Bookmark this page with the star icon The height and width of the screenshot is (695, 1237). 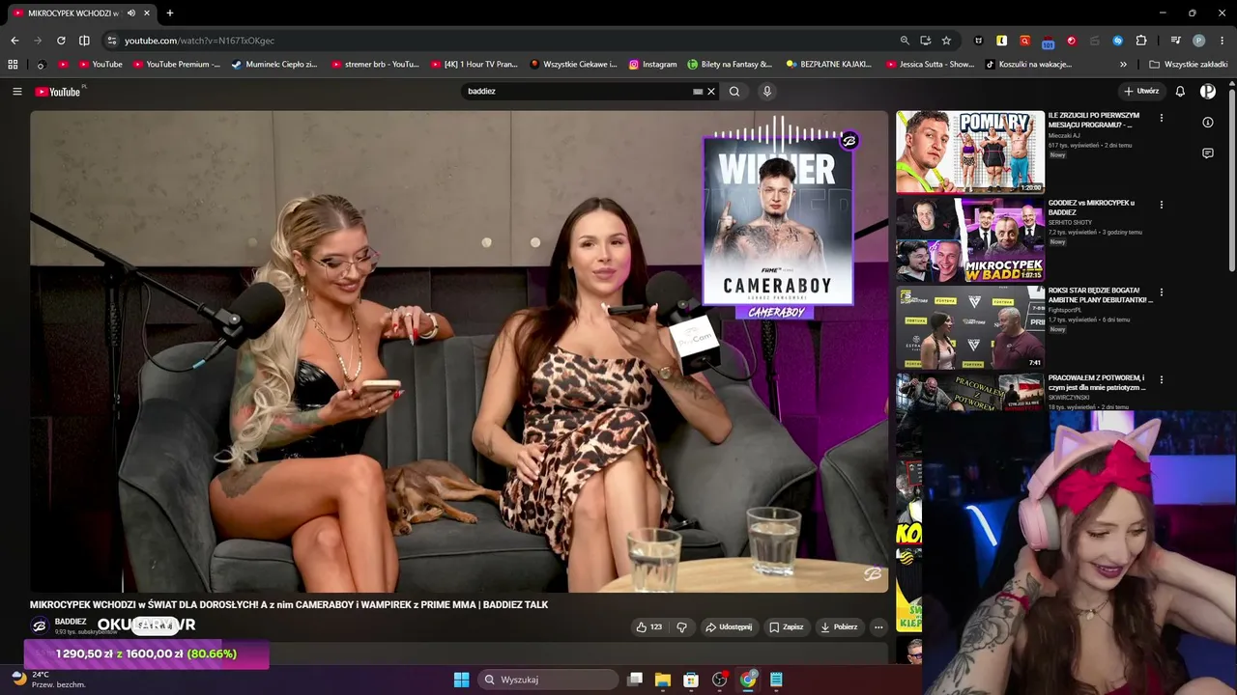946,41
